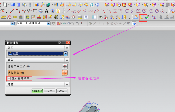
Task: Select the Text tool letter A icon
Action: (x=47, y=11)
